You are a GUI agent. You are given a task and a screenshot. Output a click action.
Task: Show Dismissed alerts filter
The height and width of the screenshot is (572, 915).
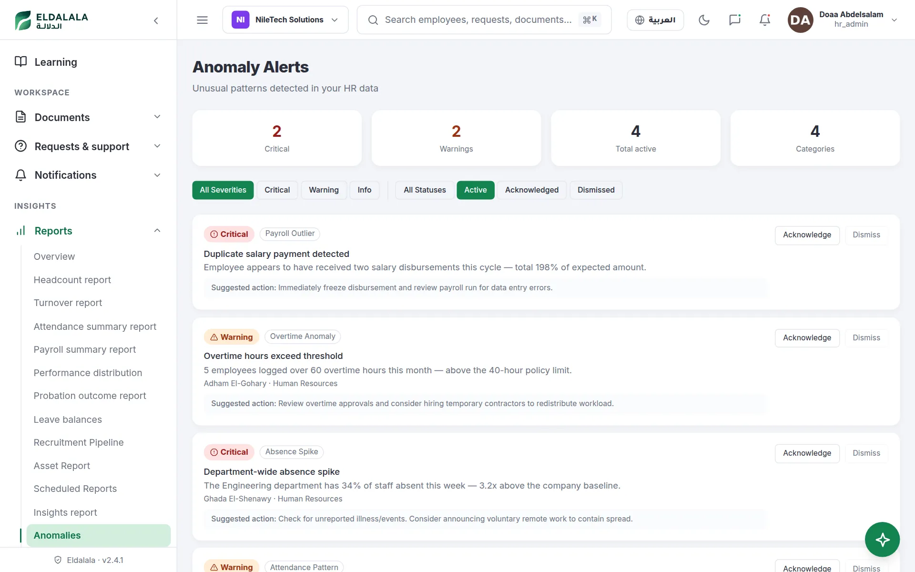point(596,190)
